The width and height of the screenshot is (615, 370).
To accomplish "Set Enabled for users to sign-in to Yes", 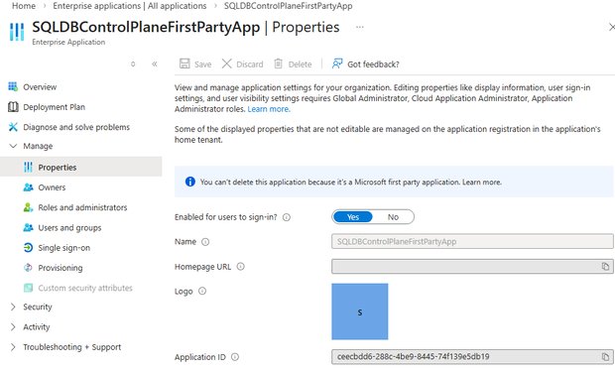I will (x=352, y=217).
